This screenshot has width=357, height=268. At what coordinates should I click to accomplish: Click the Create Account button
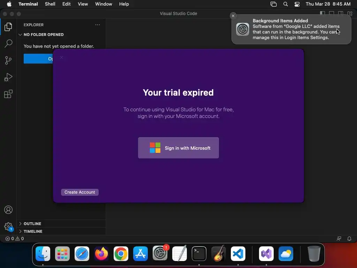(80, 192)
